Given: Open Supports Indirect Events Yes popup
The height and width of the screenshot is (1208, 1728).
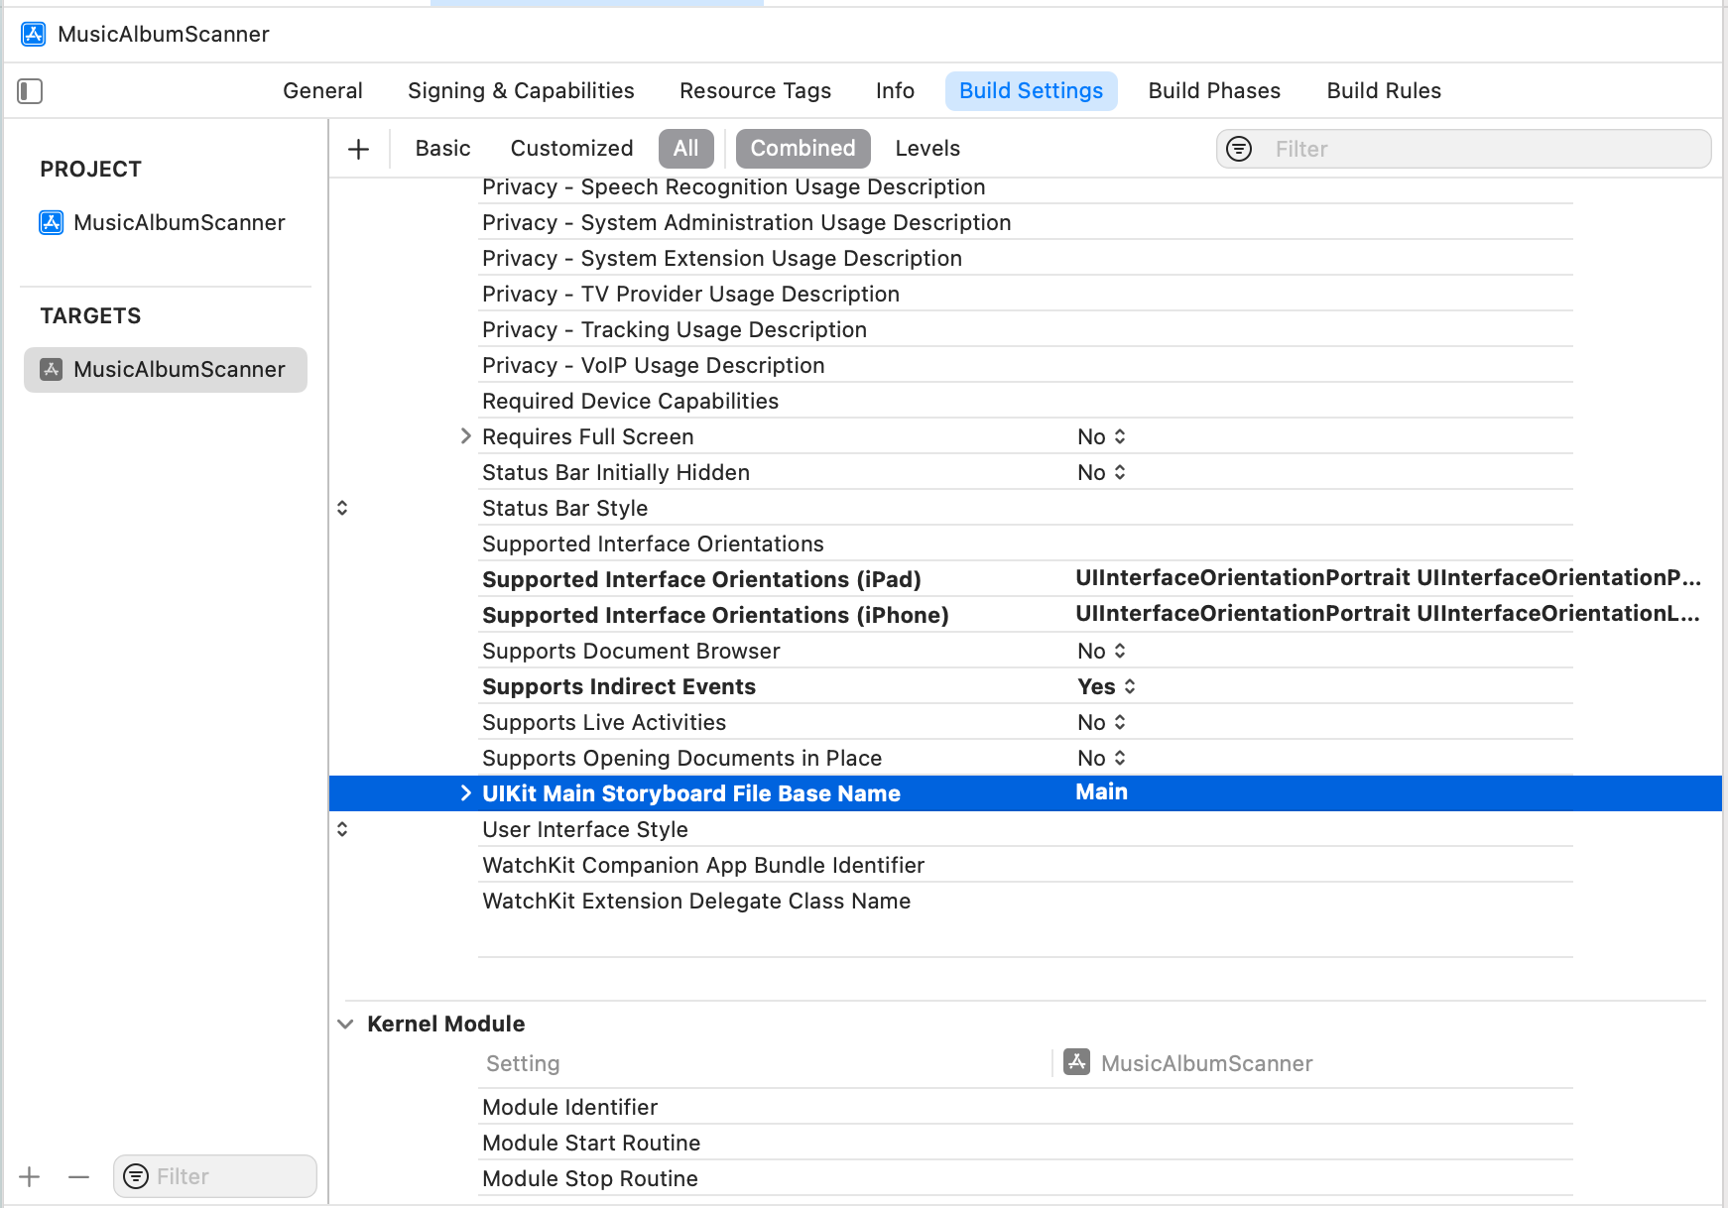Looking at the screenshot, I should 1106,686.
